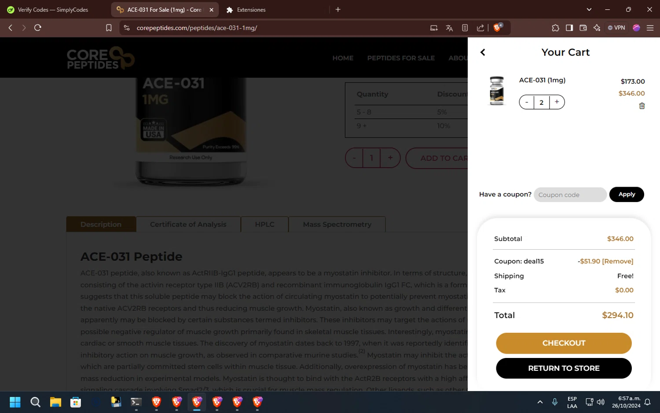The height and width of the screenshot is (413, 660).
Task: Open the Brave main menu
Action: click(x=650, y=28)
